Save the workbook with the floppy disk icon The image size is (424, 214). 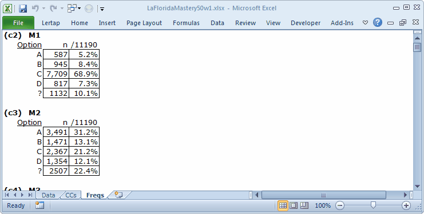(x=23, y=9)
